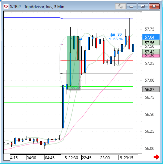Click the 04:30 time axis label
The height and width of the screenshot is (164, 163).
[31, 158]
